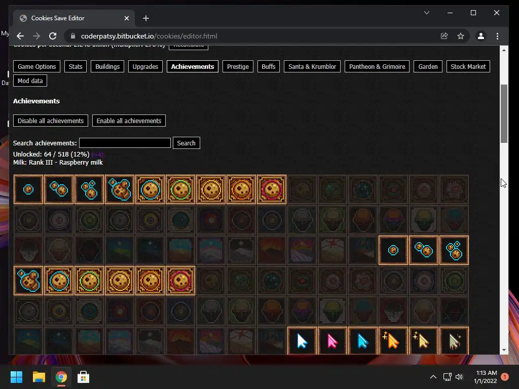Open the Prestige tab
Image resolution: width=519 pixels, height=389 pixels.
[238, 66]
